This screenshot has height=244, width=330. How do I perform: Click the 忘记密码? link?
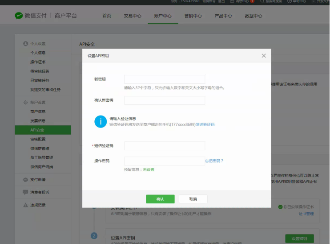point(214,161)
